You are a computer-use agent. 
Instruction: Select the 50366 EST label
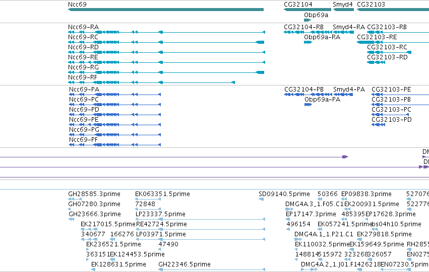pos(328,194)
